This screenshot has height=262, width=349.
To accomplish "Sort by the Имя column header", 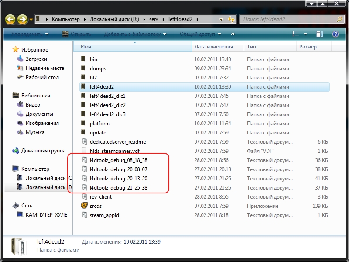I will click(133, 47).
